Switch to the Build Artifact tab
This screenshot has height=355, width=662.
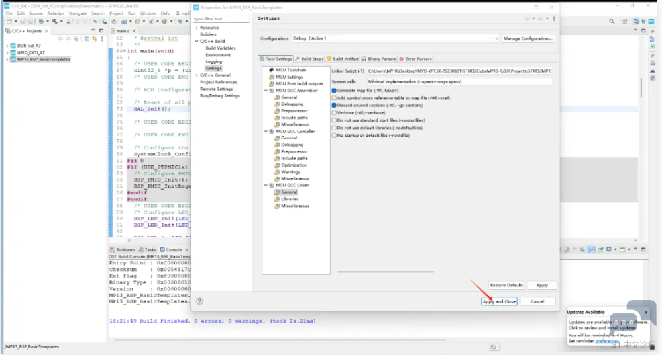point(343,59)
